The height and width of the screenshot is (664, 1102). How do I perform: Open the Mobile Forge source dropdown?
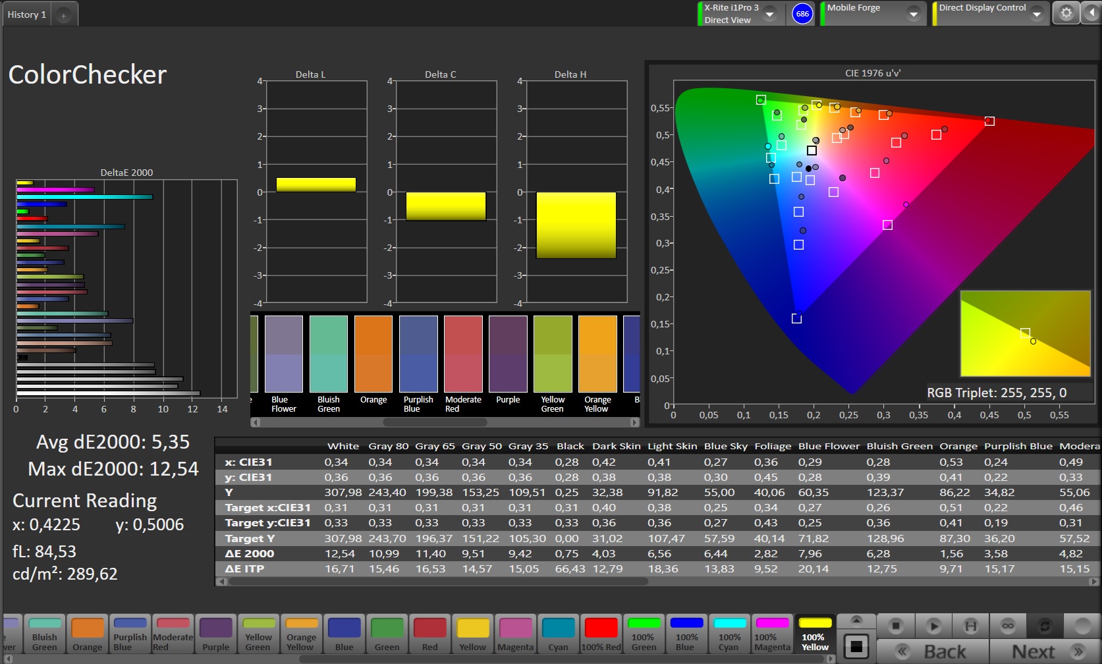coord(913,14)
